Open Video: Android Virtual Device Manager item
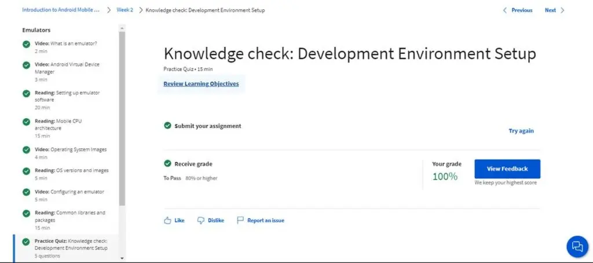 66,72
